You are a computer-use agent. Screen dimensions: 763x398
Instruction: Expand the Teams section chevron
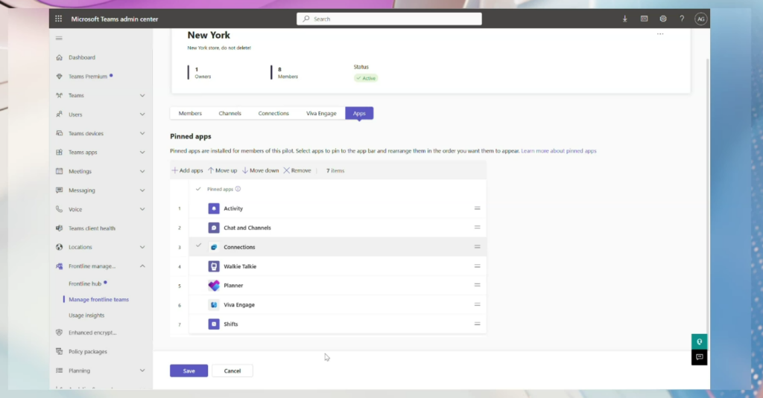(x=142, y=95)
